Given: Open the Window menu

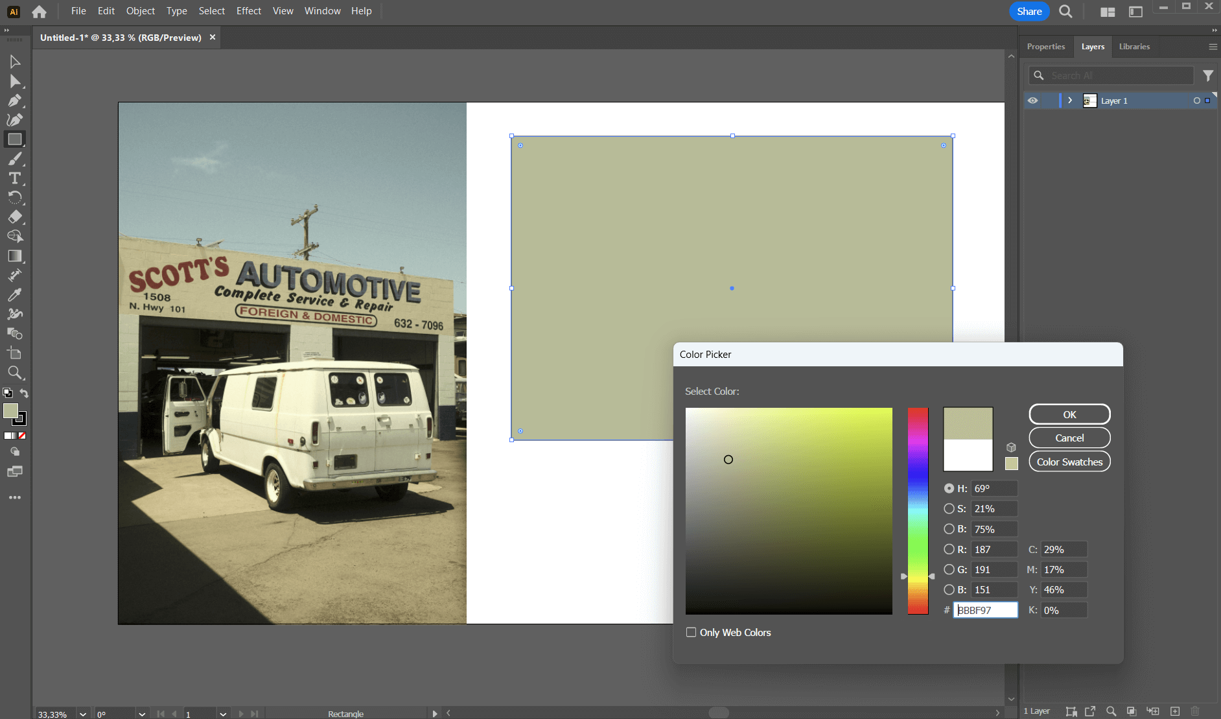Looking at the screenshot, I should pos(323,11).
